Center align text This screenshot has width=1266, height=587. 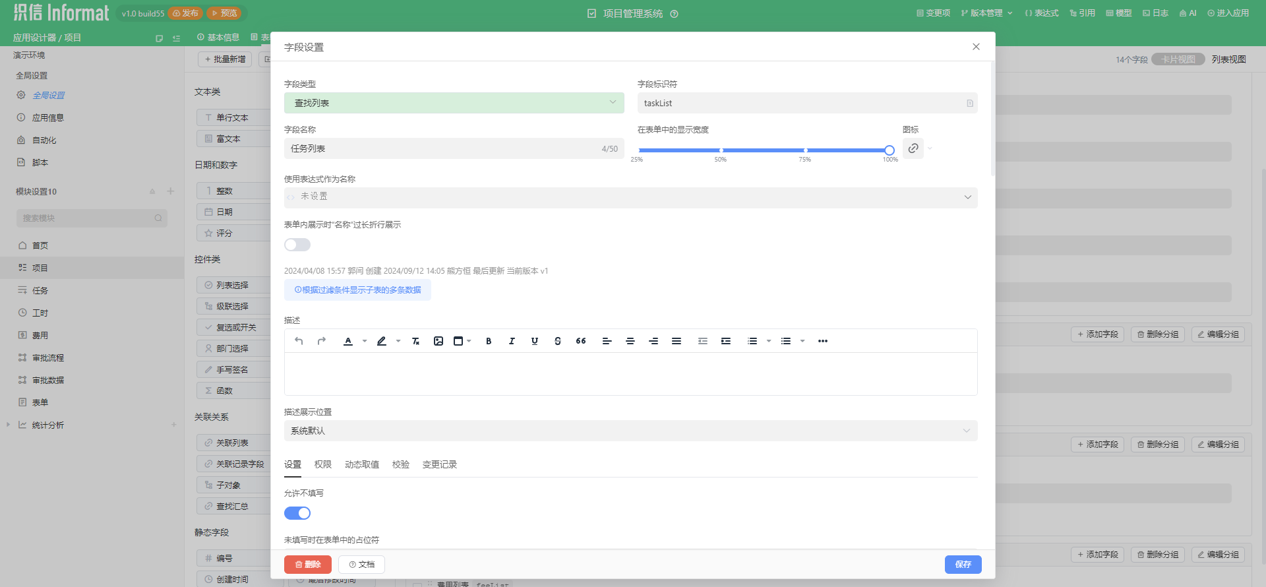pos(630,341)
